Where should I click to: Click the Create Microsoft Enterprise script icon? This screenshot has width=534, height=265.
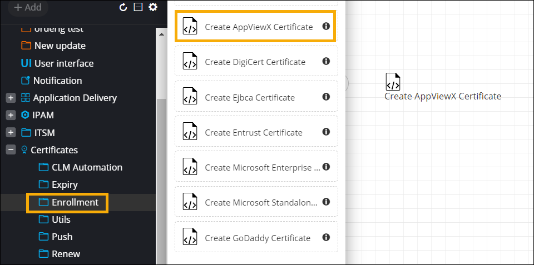pyautogui.click(x=190, y=167)
